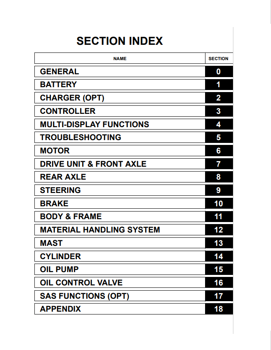271x350 pixels.
Task: Select DRIVE UNIT & FRONT AXLE
Action: [93, 164]
